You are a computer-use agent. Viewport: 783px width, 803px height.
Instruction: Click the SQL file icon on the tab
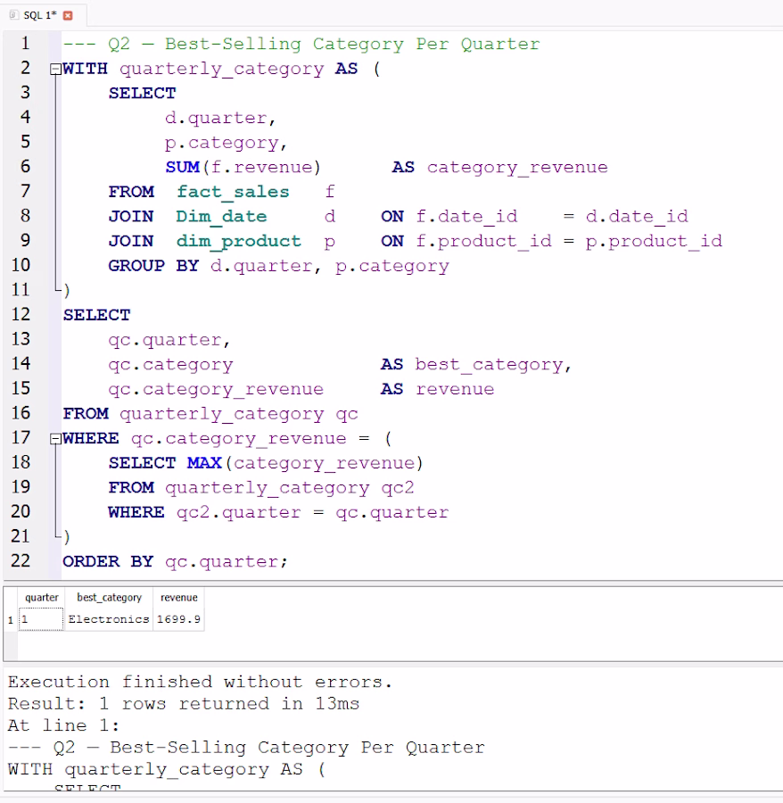pyautogui.click(x=13, y=15)
